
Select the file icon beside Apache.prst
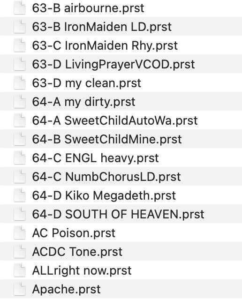pos(20,289)
